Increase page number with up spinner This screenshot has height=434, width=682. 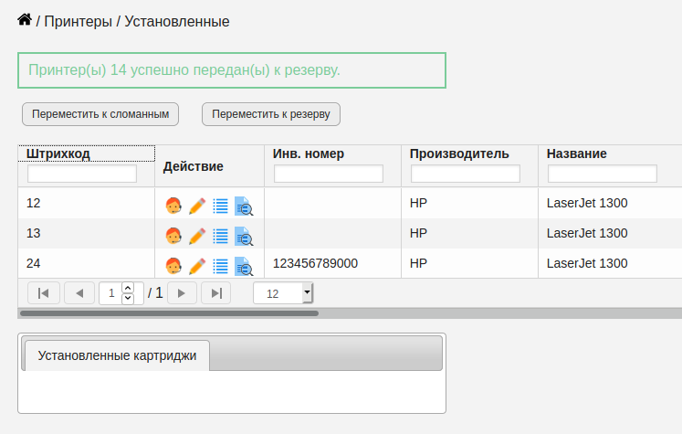128,288
